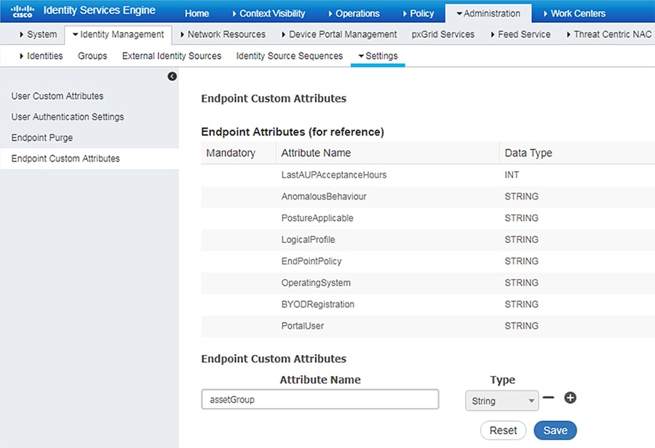This screenshot has width=655, height=448.
Task: Select the LastAUPAcceptanceHours attribute row
Action: tap(428, 175)
